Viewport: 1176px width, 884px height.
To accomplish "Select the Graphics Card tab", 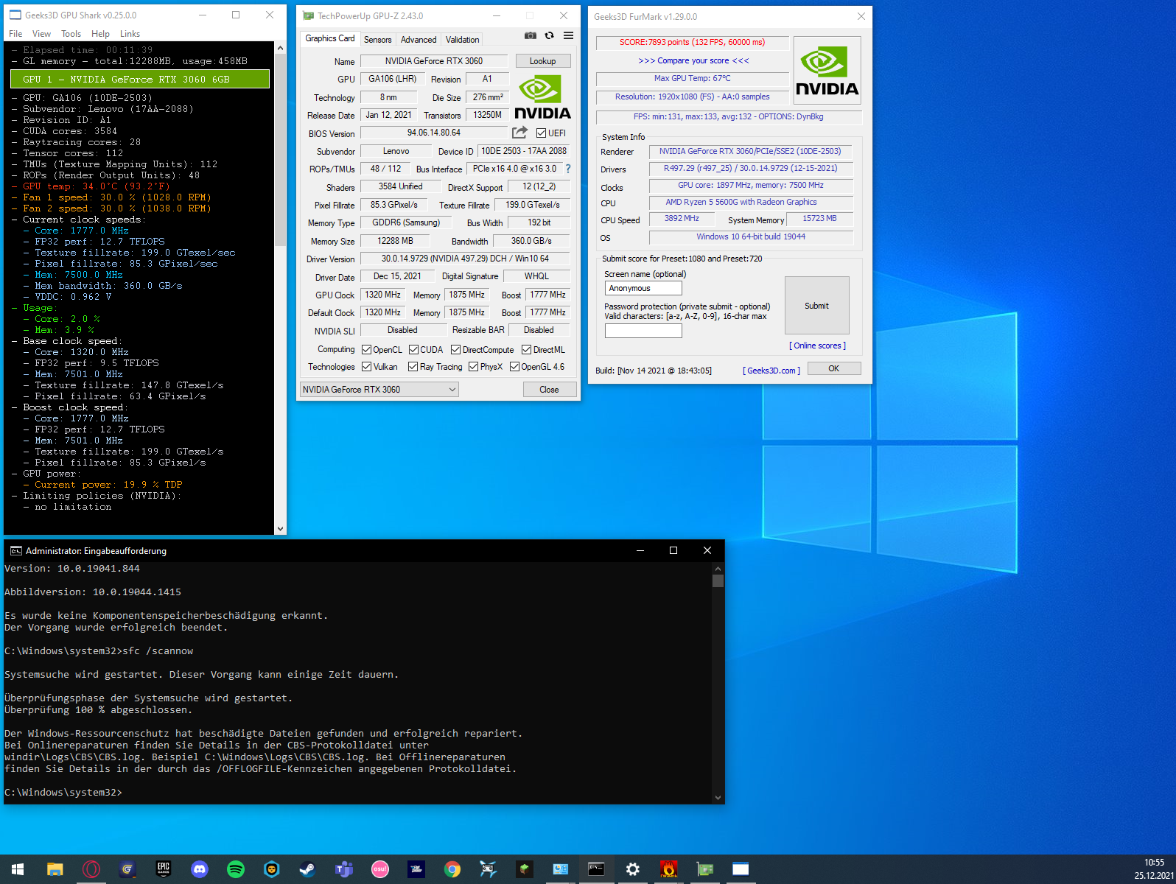I will pos(330,38).
